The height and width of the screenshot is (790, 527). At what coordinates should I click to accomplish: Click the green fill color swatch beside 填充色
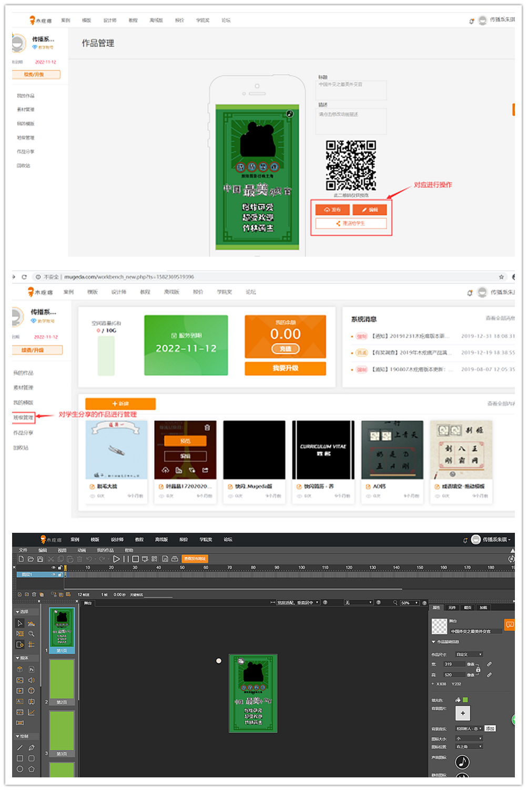pos(465,700)
